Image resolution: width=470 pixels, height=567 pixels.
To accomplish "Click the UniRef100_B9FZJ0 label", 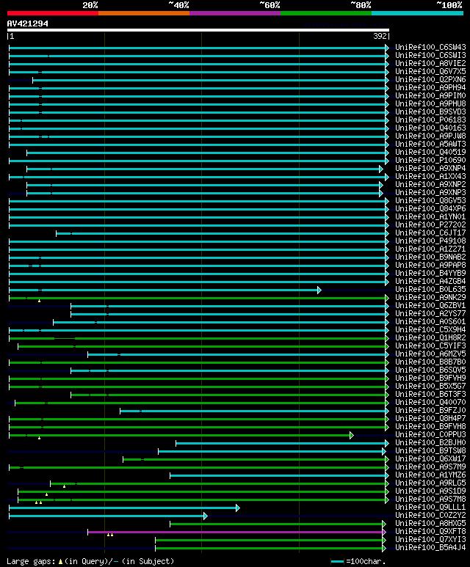I will click(430, 411).
